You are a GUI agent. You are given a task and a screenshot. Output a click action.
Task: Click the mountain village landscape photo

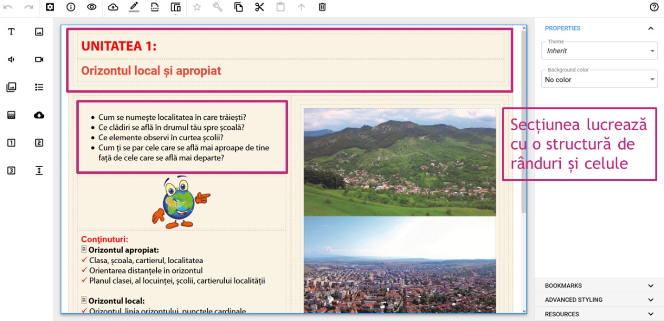pos(399,162)
